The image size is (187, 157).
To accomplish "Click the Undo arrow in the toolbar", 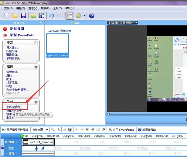I will point(51,16).
